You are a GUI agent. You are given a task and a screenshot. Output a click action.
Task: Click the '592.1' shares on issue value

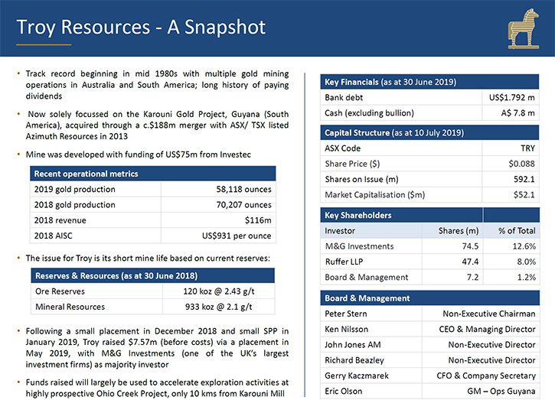(524, 179)
